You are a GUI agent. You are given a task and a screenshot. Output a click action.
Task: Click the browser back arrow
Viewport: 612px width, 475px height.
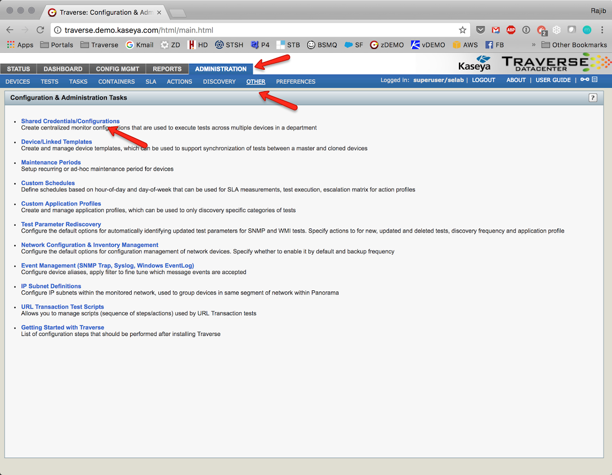[x=10, y=30]
